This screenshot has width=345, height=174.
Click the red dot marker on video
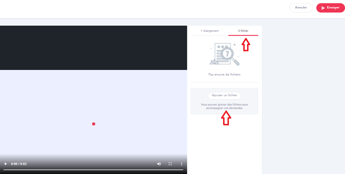click(x=94, y=124)
